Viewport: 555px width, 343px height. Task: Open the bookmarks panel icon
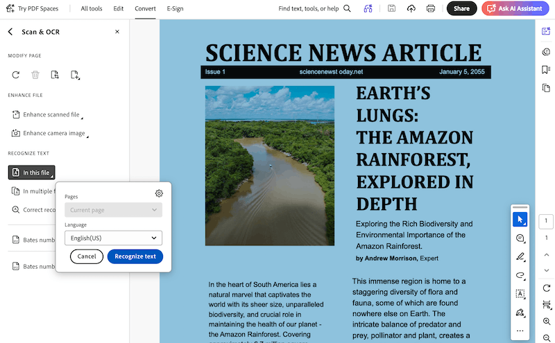coord(546,69)
